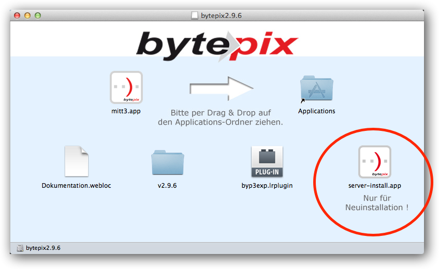Click the Dokumentation.webloc file name
Screen dimensions: 439x269
click(x=77, y=185)
